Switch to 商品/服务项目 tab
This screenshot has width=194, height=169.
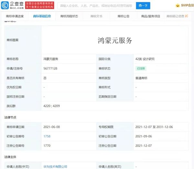(151, 16)
